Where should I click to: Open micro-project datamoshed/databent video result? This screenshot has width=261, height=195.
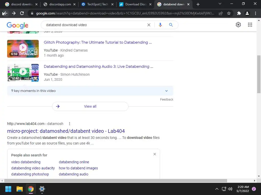click(66, 131)
